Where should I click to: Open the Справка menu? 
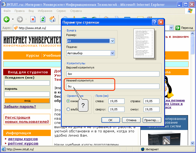coord(76,11)
